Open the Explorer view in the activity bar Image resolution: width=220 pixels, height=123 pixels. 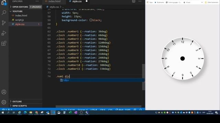pos(4,3)
